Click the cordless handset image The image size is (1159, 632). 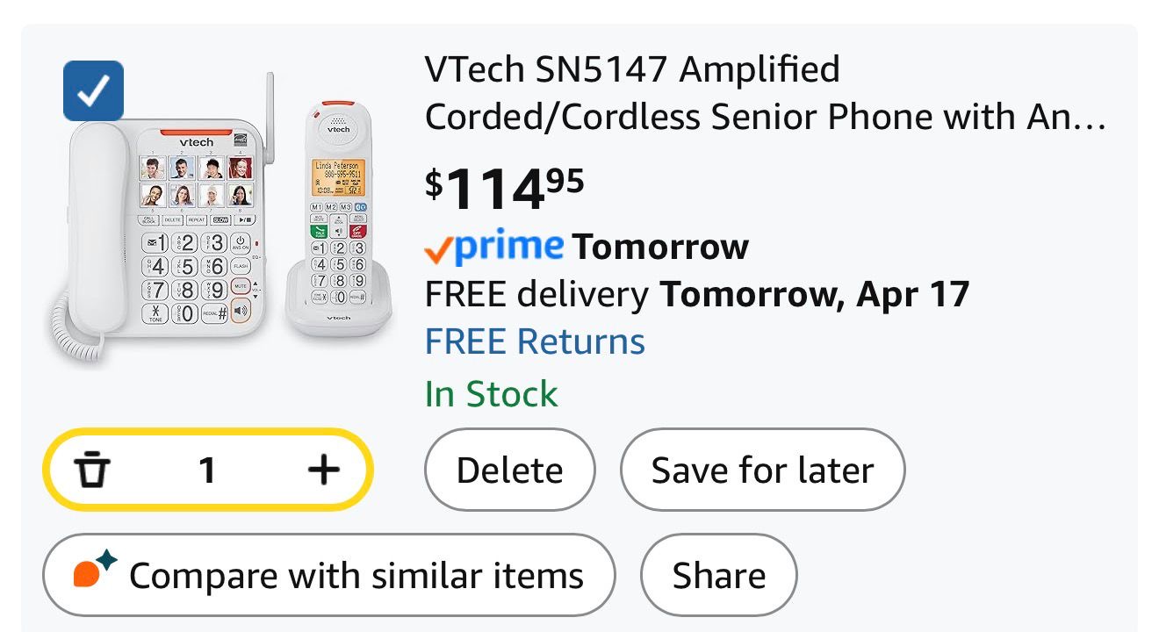338,219
